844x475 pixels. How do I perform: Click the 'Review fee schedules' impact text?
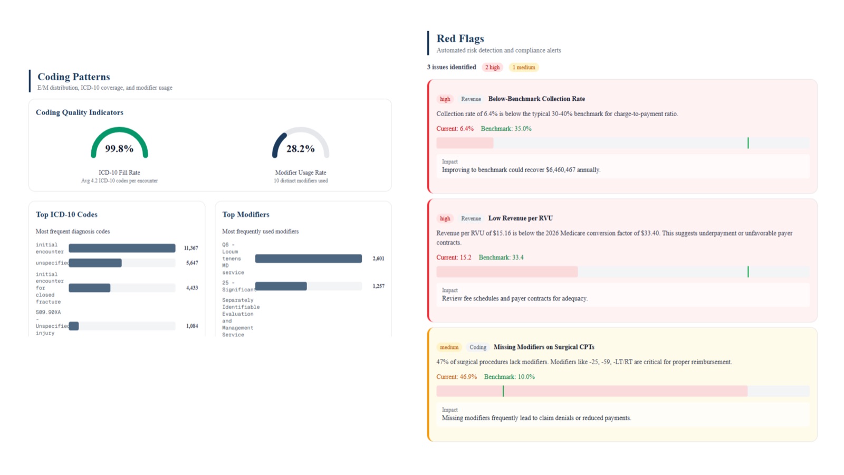pyautogui.click(x=515, y=299)
